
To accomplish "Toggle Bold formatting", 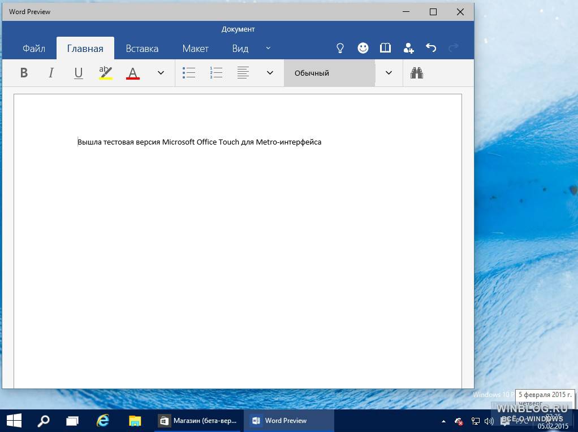I will coord(24,73).
